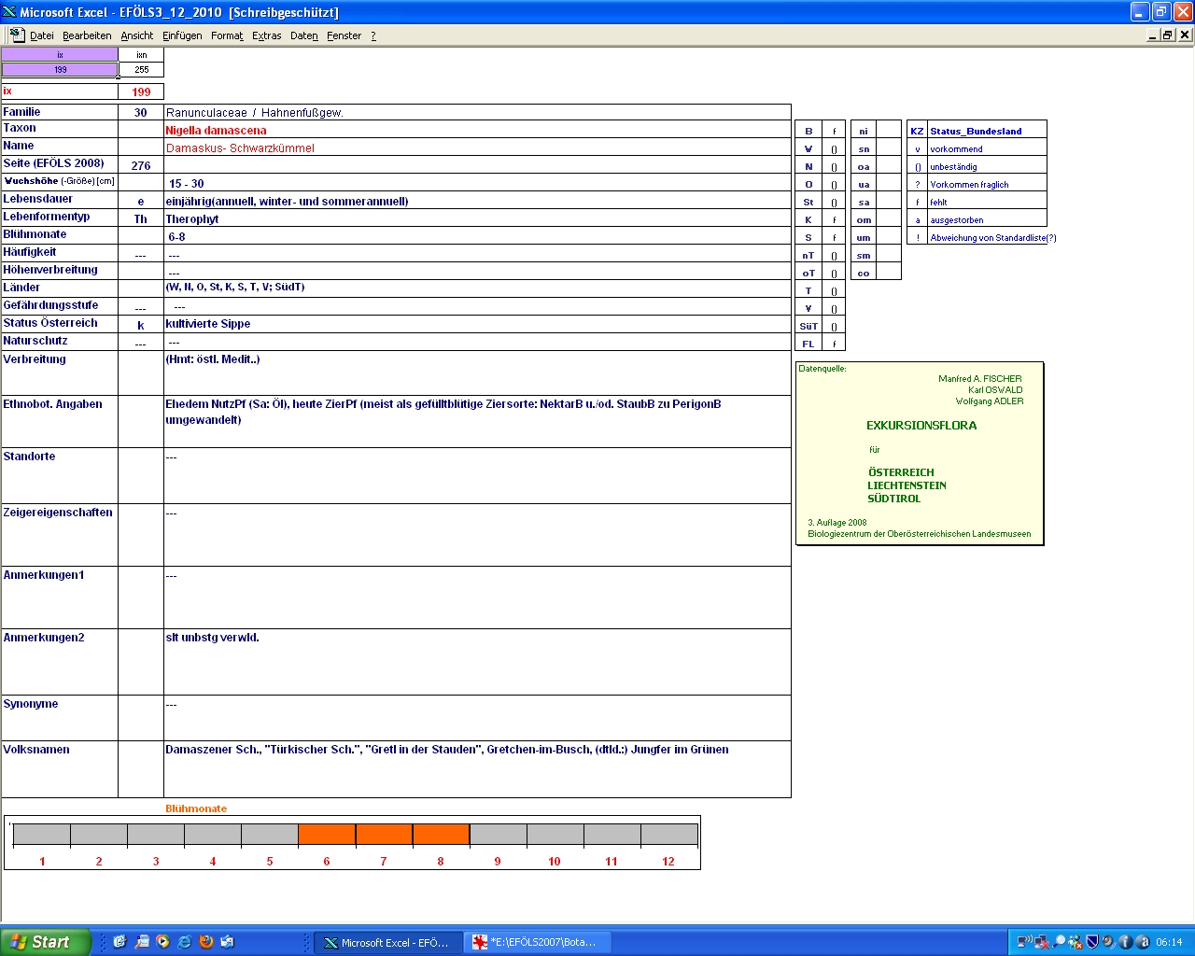
Task: Click the name Damaskus- Schwarzkümmel
Action: [x=240, y=148]
